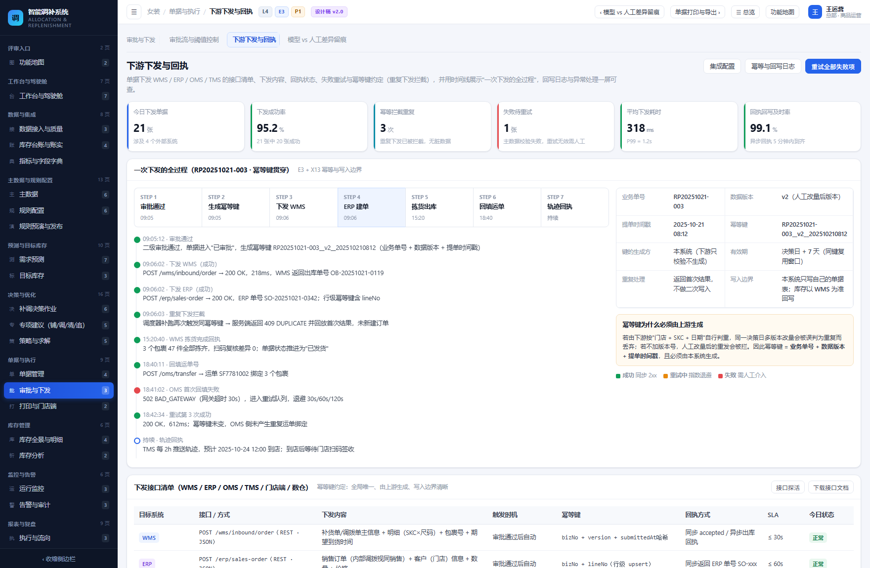Screen dimensions: 870x568
Task: Click the 失败待重试 1 张 card
Action: pyautogui.click(x=556, y=126)
